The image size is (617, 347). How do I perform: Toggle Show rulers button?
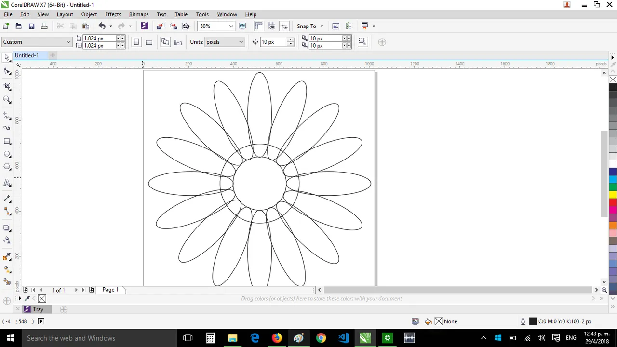click(259, 26)
